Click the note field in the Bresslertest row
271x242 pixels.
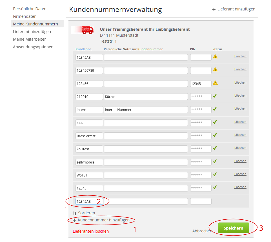point(146,136)
